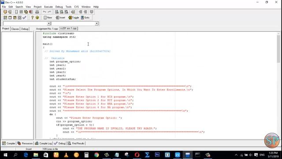The height and width of the screenshot is (159, 282).
Task: Open the Windows Start menu
Action: (5, 155)
